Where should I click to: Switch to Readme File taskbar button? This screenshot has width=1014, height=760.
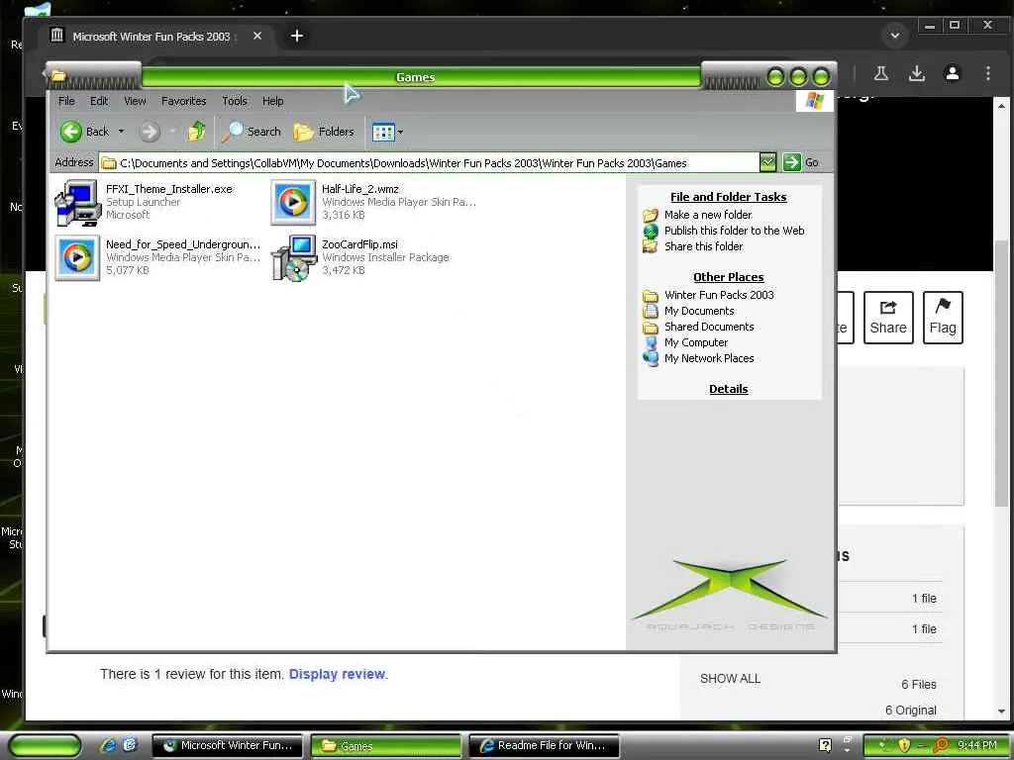click(544, 746)
